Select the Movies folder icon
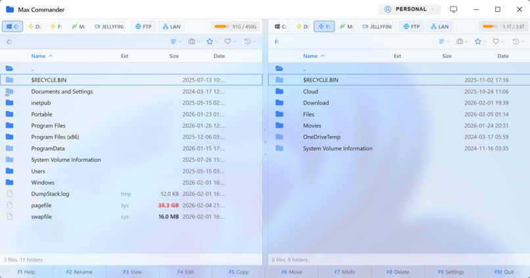 279,126
